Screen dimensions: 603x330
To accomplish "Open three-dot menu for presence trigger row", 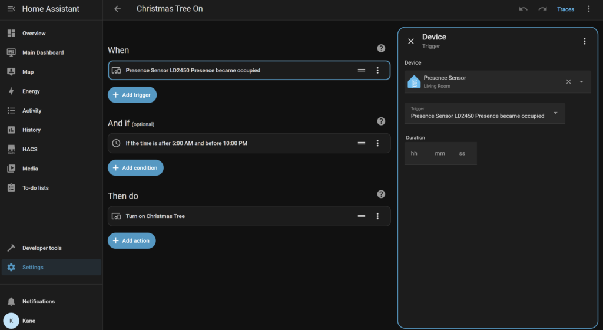I will [x=377, y=70].
